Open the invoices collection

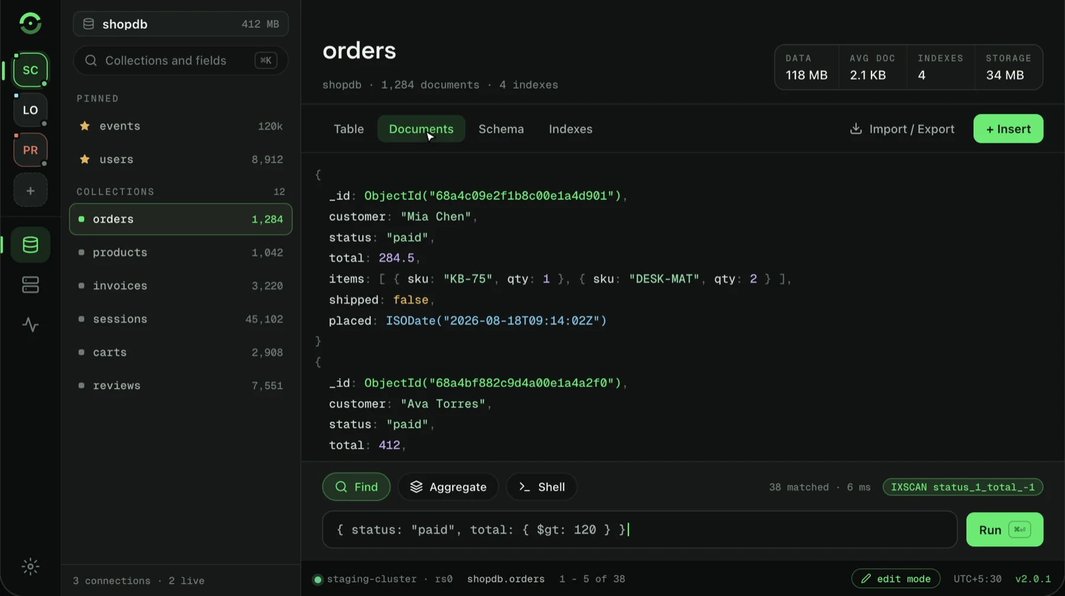tap(180, 286)
